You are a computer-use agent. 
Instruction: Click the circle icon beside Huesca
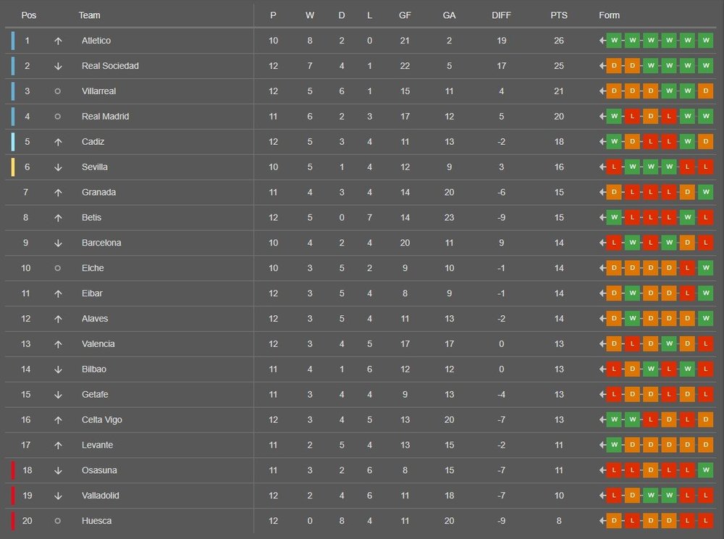tap(58, 521)
